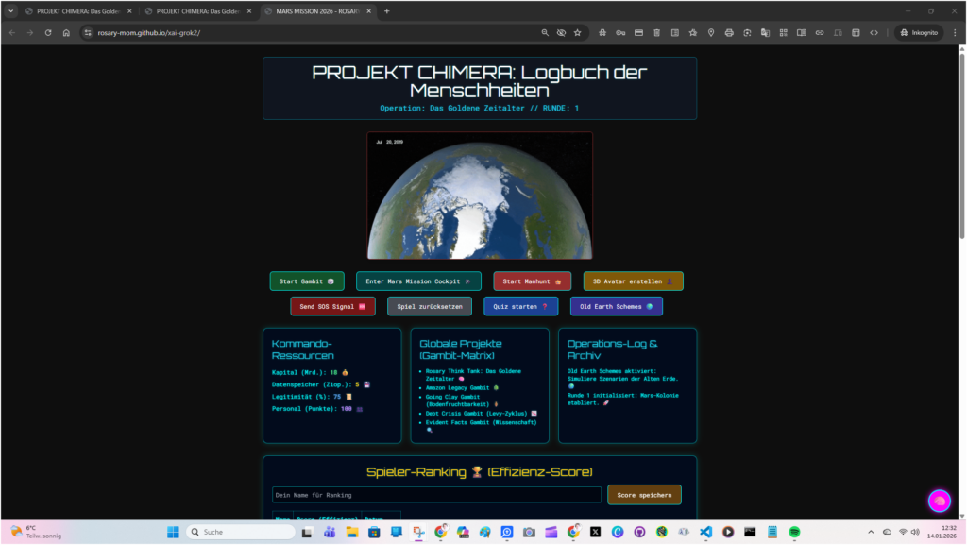The height and width of the screenshot is (545, 967).
Task: Open the Chrome three-dot menu
Action: (x=955, y=32)
